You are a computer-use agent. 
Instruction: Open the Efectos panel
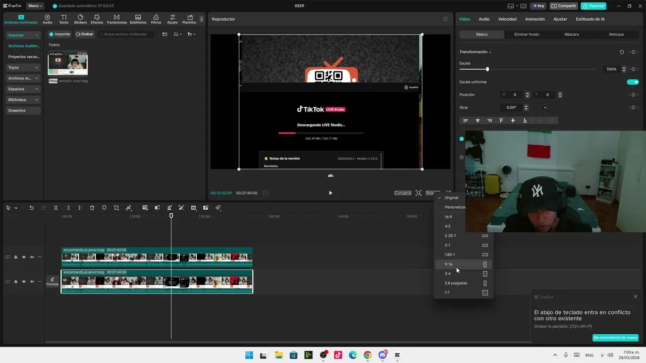(x=97, y=19)
